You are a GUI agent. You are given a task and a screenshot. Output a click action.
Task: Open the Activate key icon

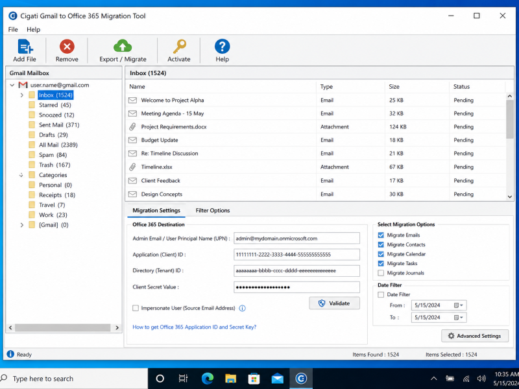180,46
